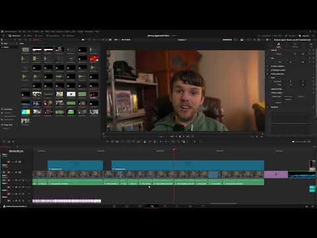
Task: Expand the Power Bins section
Action: pyautogui.click(x=7, y=125)
